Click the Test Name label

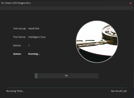(x=20, y=37)
